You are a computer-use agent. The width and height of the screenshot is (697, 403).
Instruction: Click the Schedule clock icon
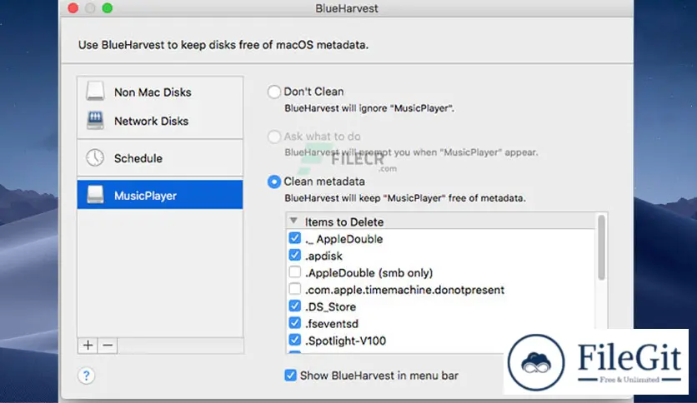click(95, 158)
